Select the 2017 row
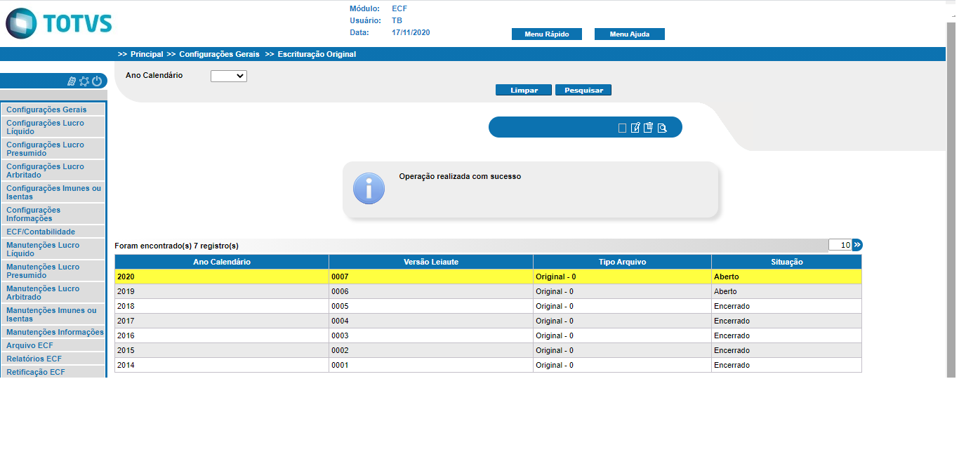Image resolution: width=959 pixels, height=466 pixels. click(x=488, y=321)
